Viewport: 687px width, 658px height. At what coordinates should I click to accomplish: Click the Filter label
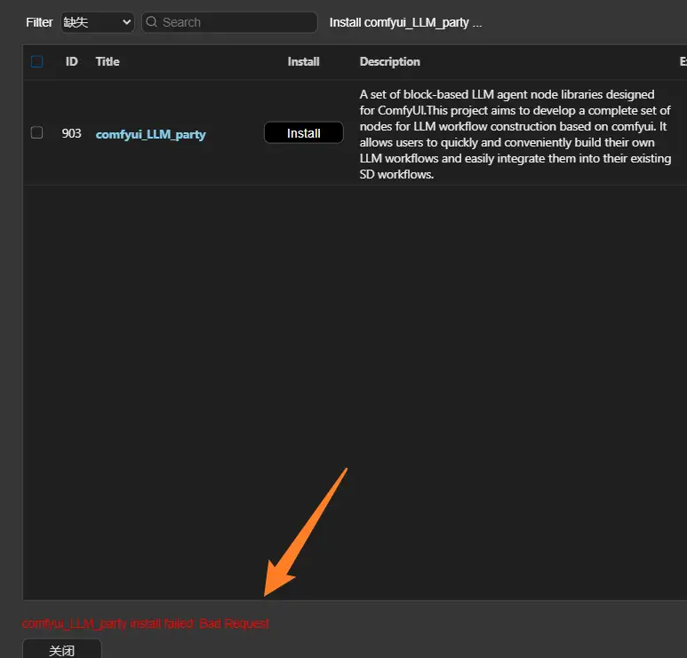pyautogui.click(x=39, y=22)
